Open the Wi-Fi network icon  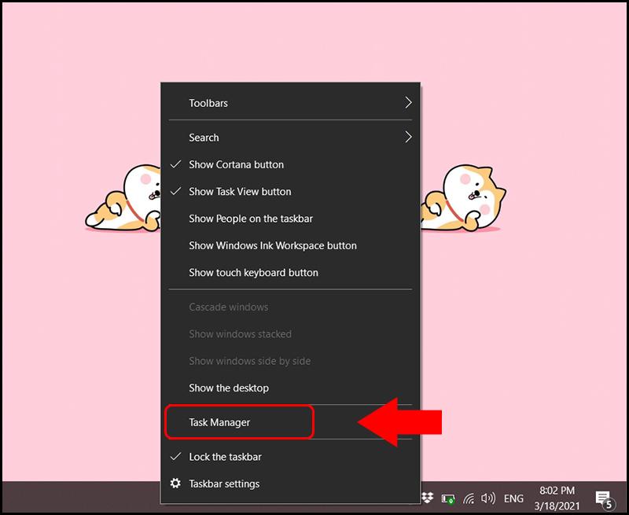pyautogui.click(x=469, y=498)
